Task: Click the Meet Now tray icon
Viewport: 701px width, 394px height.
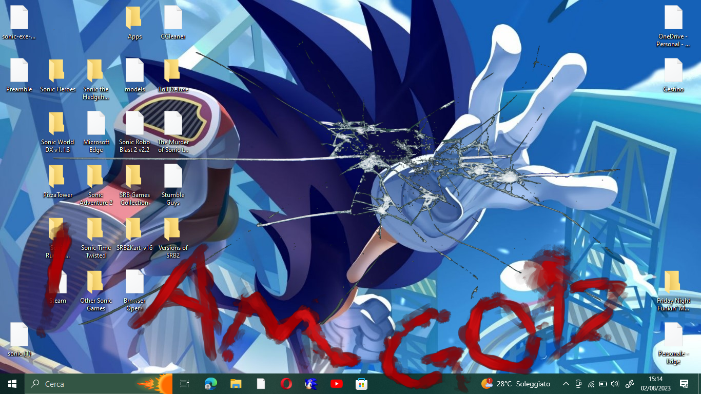Action: click(578, 384)
